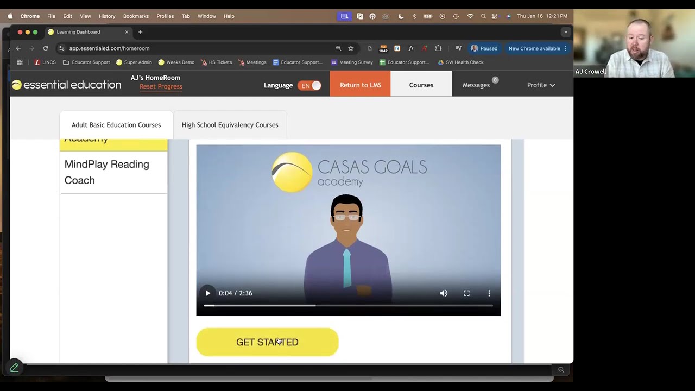Reload the page

click(x=46, y=48)
